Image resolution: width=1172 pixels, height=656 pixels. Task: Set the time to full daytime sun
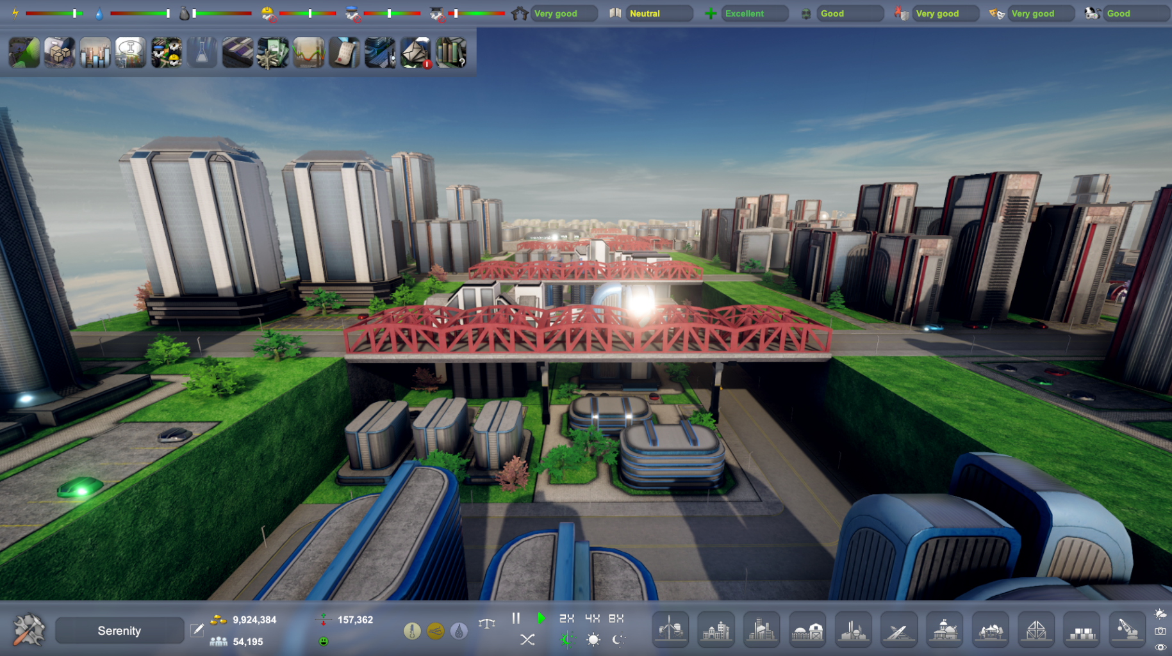point(593,639)
